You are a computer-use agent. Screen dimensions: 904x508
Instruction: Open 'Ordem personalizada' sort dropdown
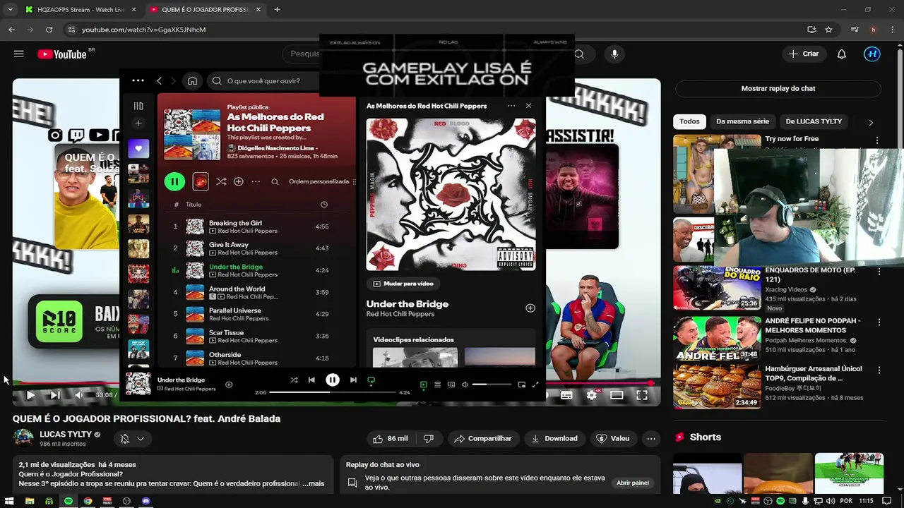(321, 181)
